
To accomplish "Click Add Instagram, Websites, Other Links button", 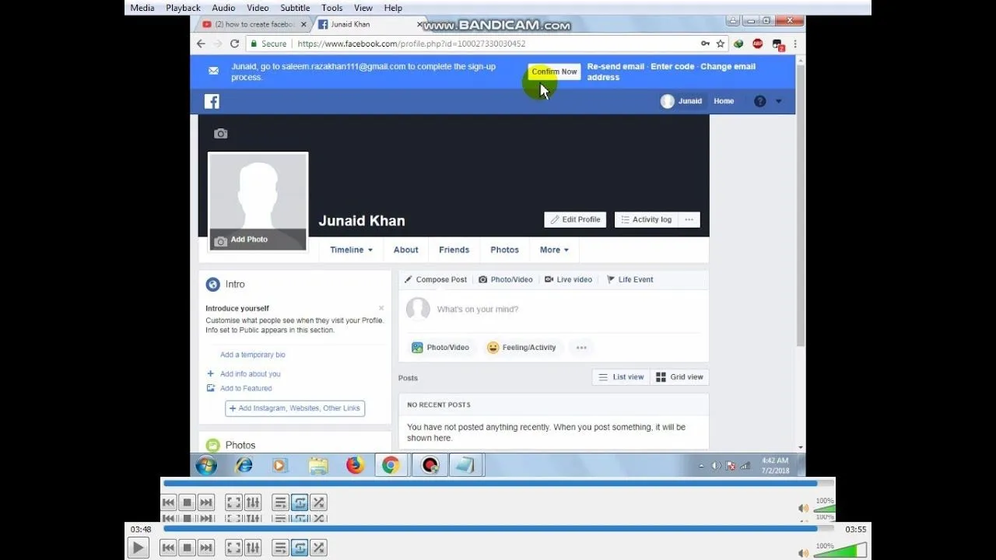I will pyautogui.click(x=295, y=408).
